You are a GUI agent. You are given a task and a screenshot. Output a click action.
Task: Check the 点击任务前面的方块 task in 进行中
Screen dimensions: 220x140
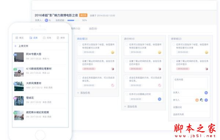coord(127,78)
